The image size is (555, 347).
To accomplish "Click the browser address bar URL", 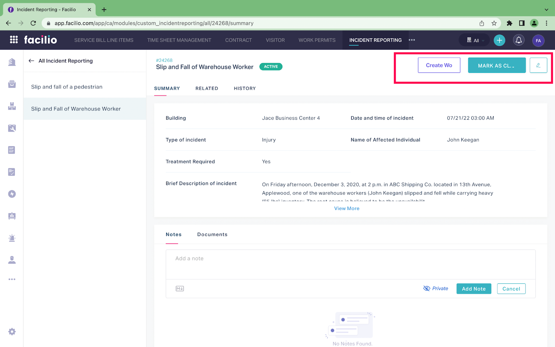I will click(154, 23).
